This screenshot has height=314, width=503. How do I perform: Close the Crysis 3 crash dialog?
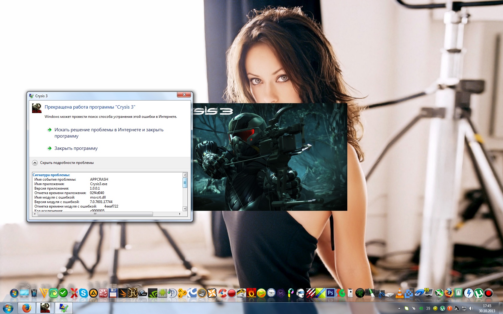[184, 94]
